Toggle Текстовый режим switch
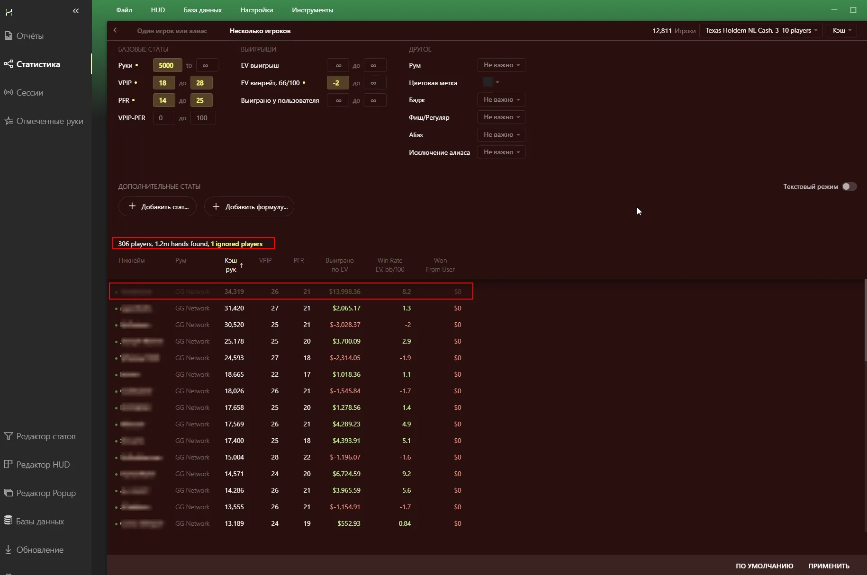867x575 pixels. click(849, 186)
